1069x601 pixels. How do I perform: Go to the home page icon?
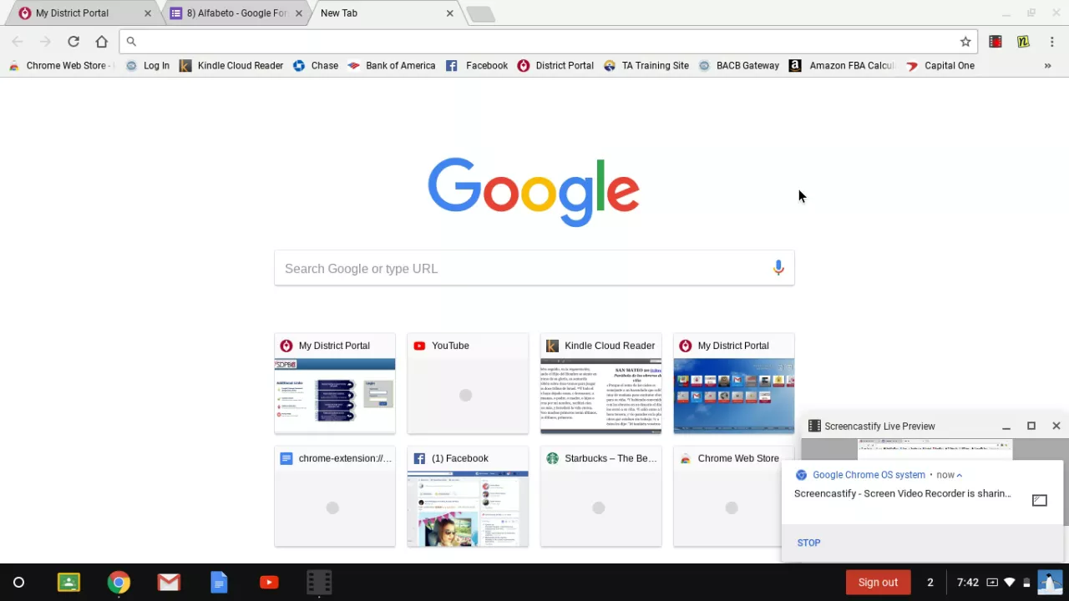point(101,41)
